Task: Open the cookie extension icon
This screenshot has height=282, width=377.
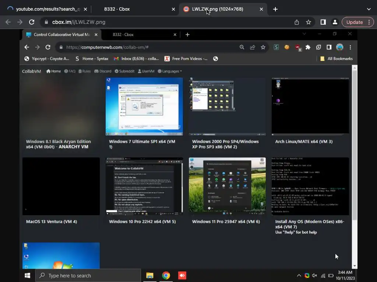Action: coord(287,47)
